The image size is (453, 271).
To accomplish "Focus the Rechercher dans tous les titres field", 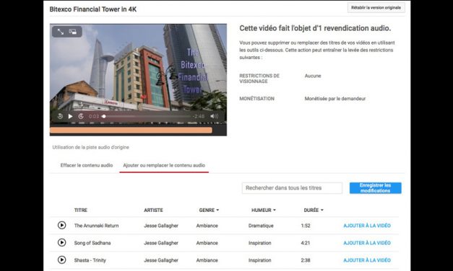I will point(292,188).
